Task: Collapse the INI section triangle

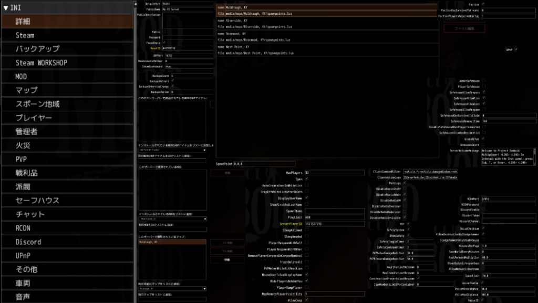Action: [x=6, y=8]
